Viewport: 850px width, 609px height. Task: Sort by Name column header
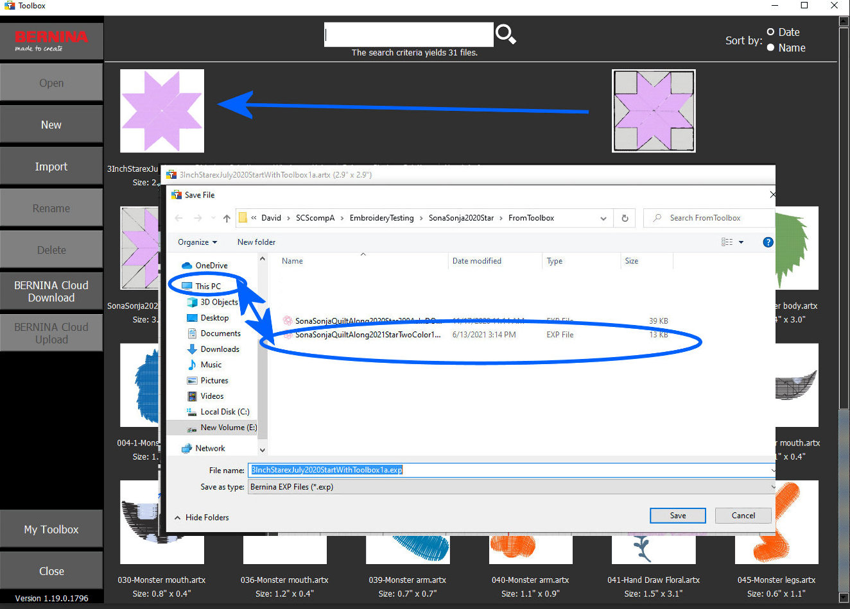point(293,261)
